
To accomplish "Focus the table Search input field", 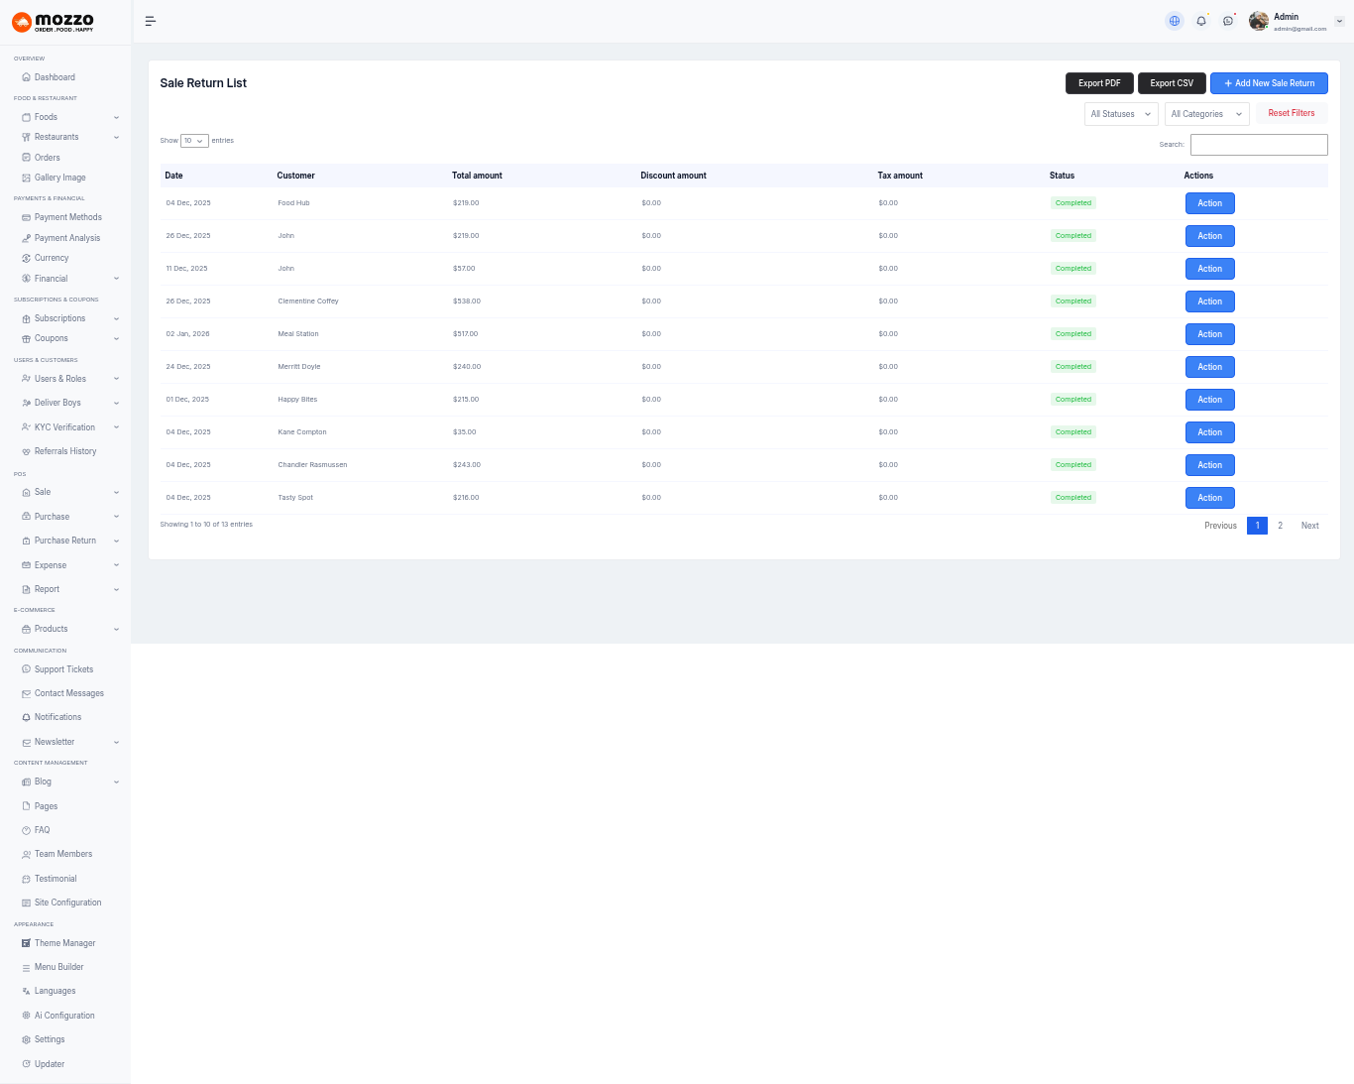I will pos(1259,145).
